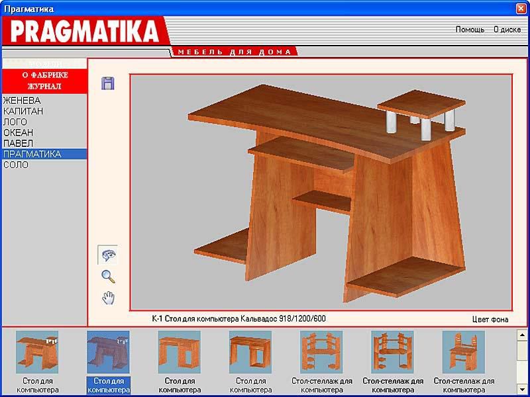The height and width of the screenshot is (397, 530).
Task: Select the hand pan tool
Action: pyautogui.click(x=108, y=298)
